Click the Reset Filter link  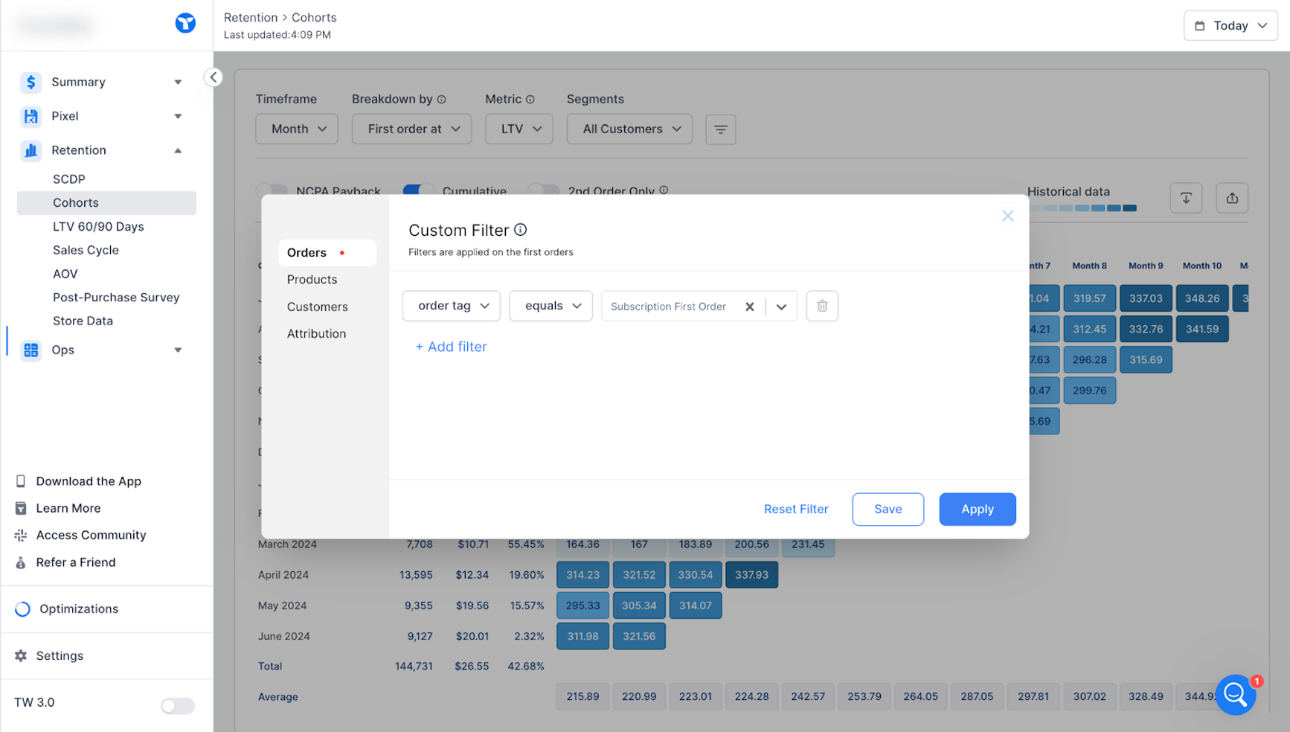click(x=796, y=509)
